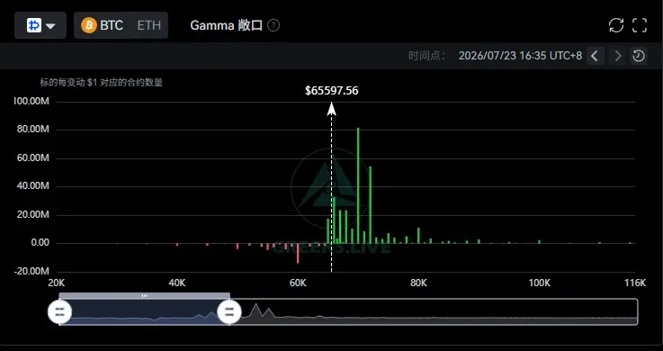Click the left range slider handle

click(x=59, y=312)
